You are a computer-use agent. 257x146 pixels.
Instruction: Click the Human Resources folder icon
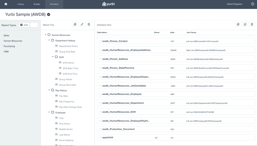49,35
